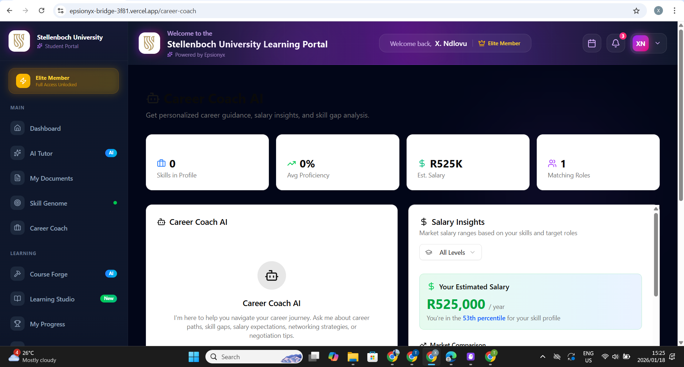This screenshot has width=684, height=367.
Task: Open the weather widget showing 26°C
Action: (x=32, y=356)
